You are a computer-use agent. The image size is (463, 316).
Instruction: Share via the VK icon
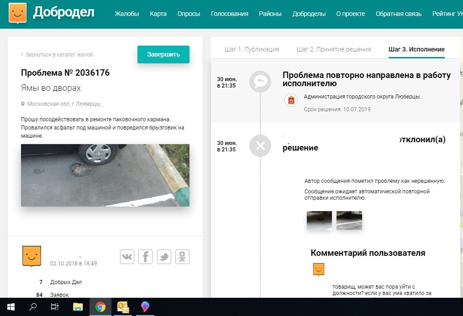[x=127, y=257]
